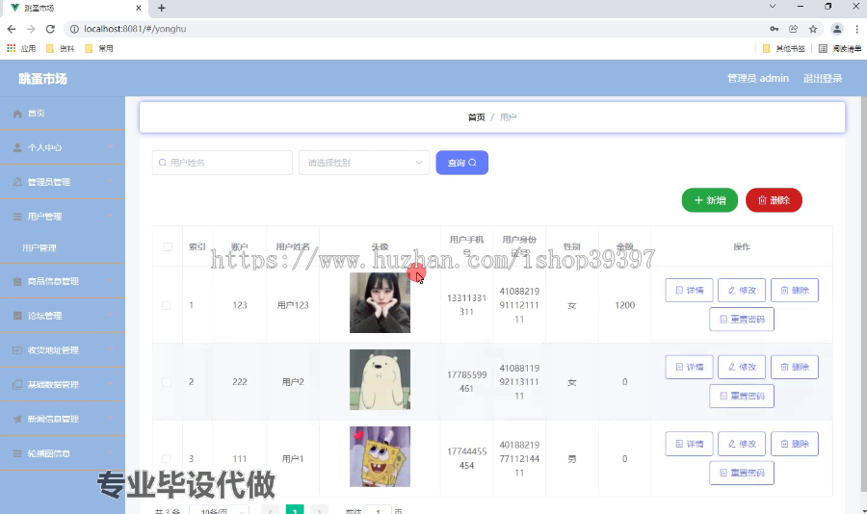Click the icon beside 基础数据管理
The image size is (867, 514).
[x=17, y=385]
